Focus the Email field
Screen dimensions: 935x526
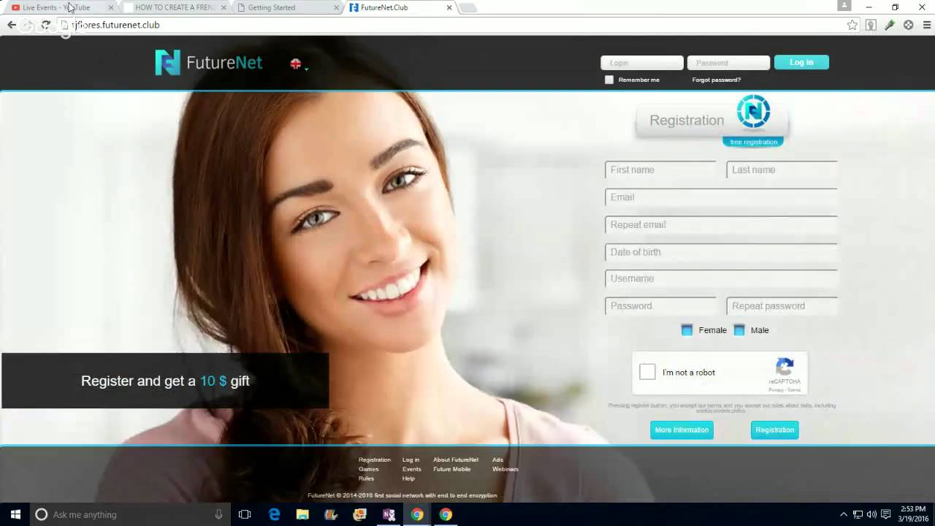click(x=721, y=197)
